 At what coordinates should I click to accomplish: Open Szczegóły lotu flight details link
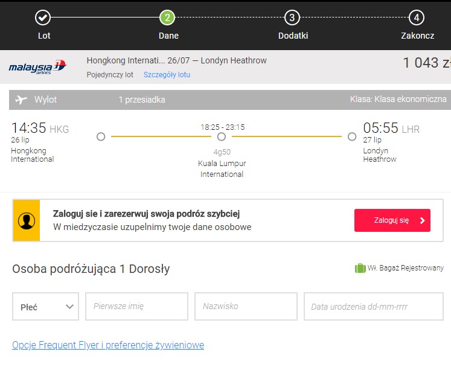[167, 75]
